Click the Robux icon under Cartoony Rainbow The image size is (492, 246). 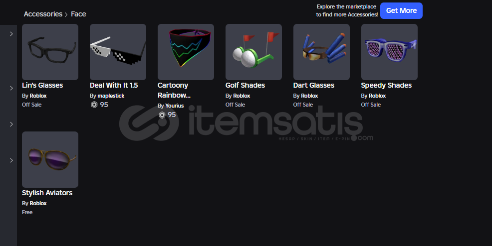(162, 115)
